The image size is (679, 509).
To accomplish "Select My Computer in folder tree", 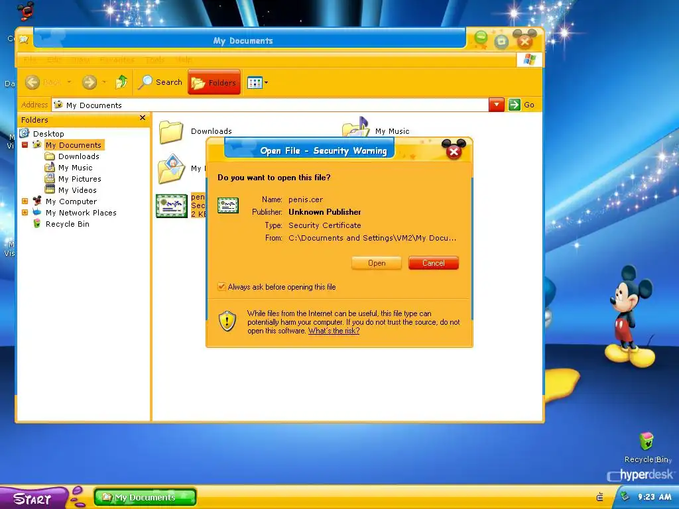I will pos(72,201).
